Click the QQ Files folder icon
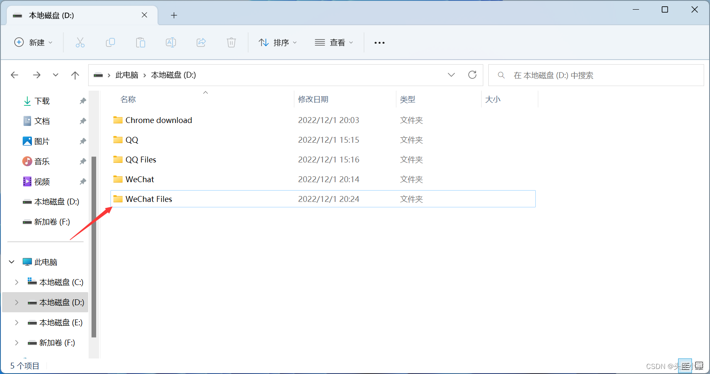 [118, 160]
